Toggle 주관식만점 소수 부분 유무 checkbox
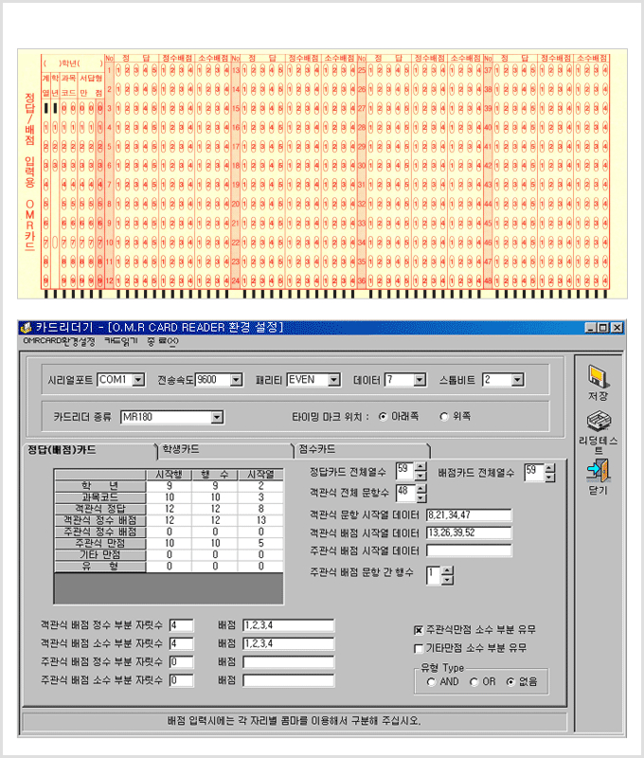Viewport: 644px width, 758px height. click(x=419, y=629)
